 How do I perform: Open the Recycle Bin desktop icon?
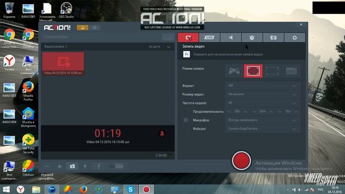(x=9, y=10)
